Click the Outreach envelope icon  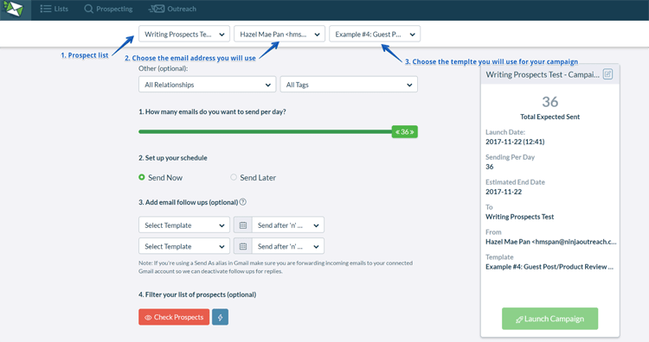point(157,9)
